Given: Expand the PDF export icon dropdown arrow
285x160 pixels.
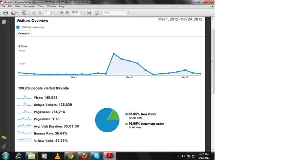Looking at the screenshot, I should [x=17, y=13].
